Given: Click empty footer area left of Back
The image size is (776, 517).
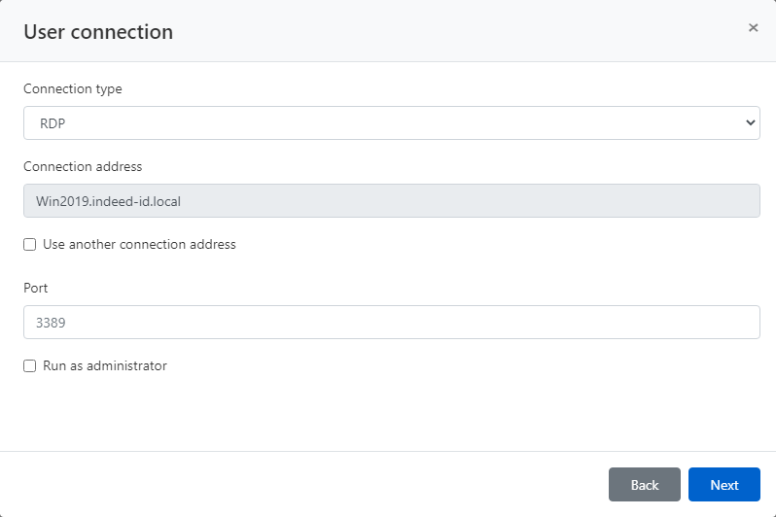Looking at the screenshot, I should [292, 485].
